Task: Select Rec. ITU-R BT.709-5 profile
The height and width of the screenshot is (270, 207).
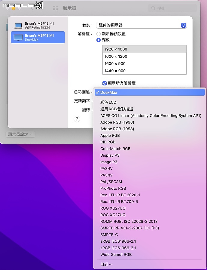Action: point(150,202)
